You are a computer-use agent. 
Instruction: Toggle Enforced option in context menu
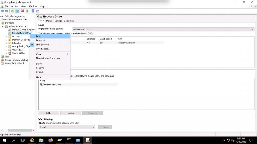click(x=40, y=40)
